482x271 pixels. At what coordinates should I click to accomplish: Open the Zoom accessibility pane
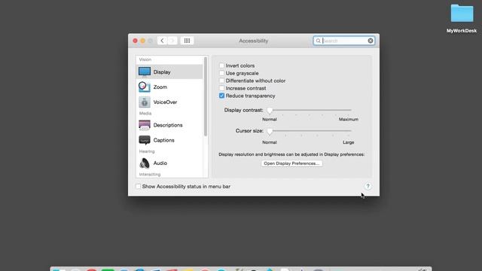click(x=169, y=87)
